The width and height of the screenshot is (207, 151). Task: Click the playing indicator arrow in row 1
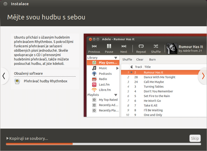click(x=132, y=72)
